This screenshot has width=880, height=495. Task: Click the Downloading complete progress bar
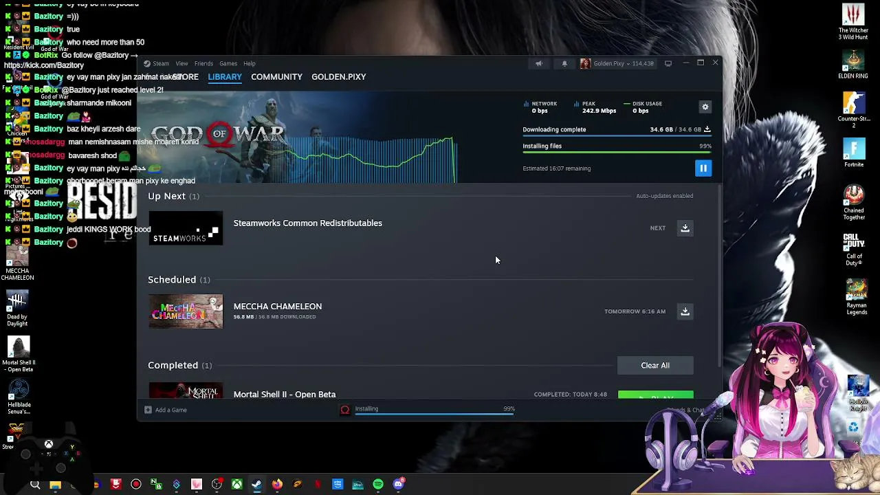pos(617,136)
